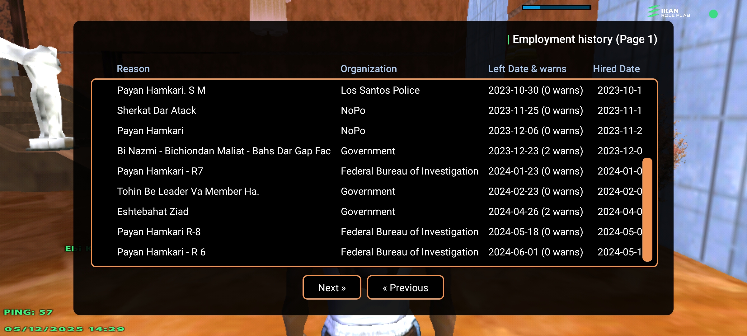Click the Left Date & warns header
This screenshot has height=336, width=747.
tap(527, 69)
